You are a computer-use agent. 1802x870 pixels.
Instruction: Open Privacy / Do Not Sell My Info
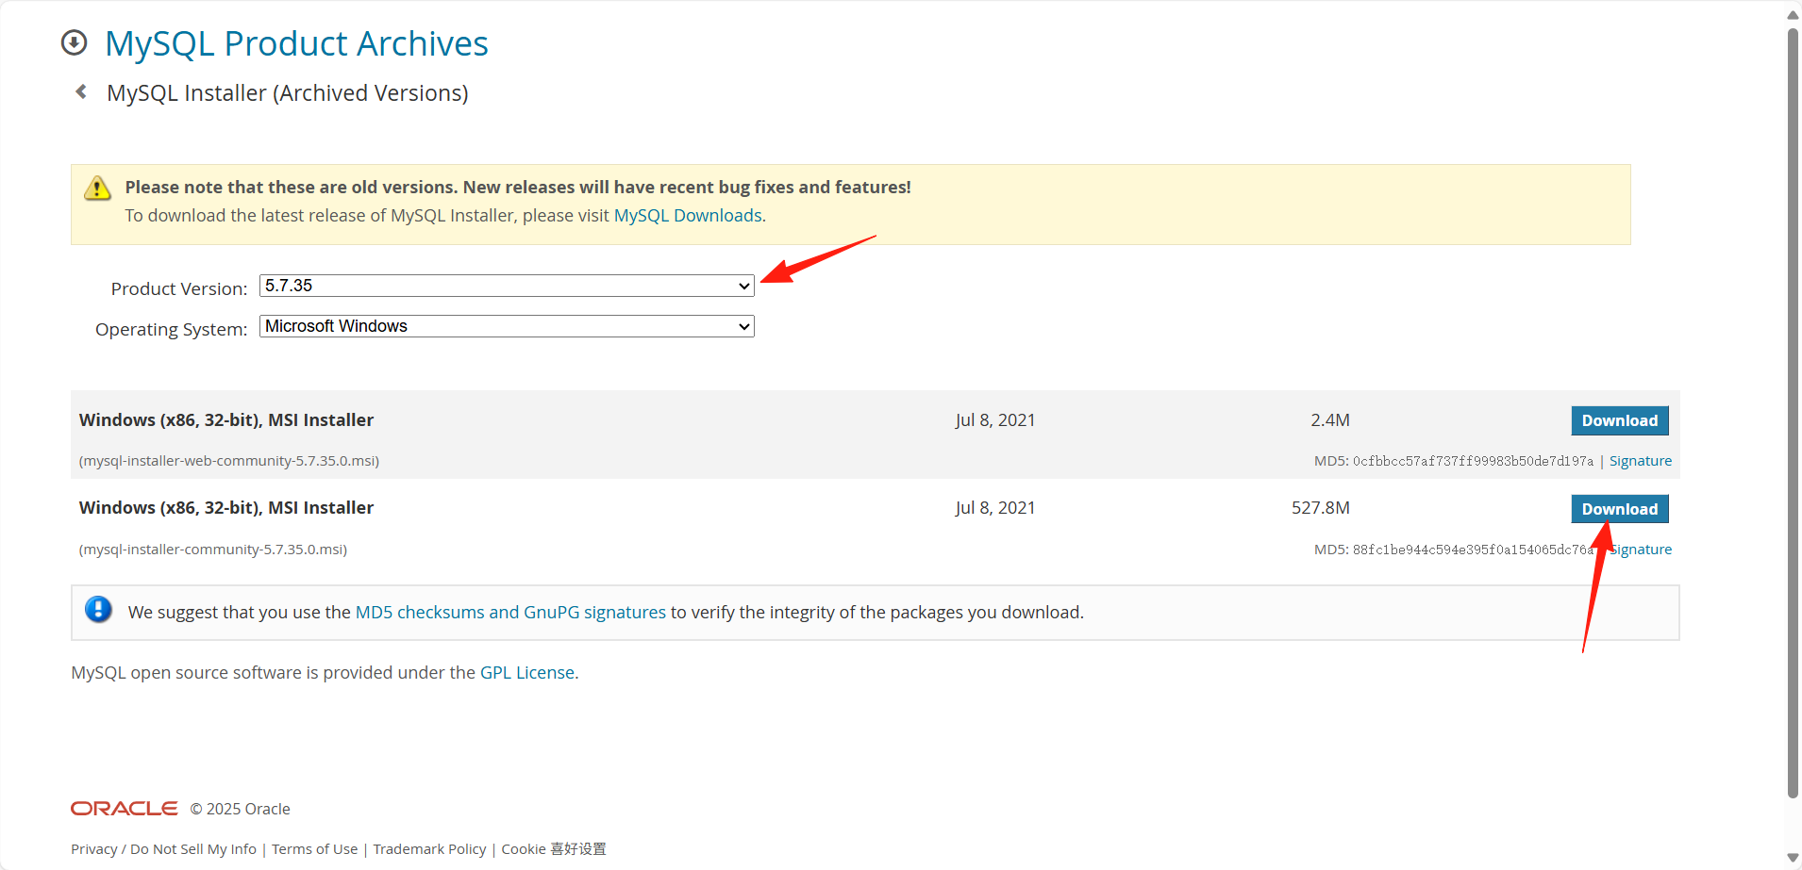[x=163, y=849]
